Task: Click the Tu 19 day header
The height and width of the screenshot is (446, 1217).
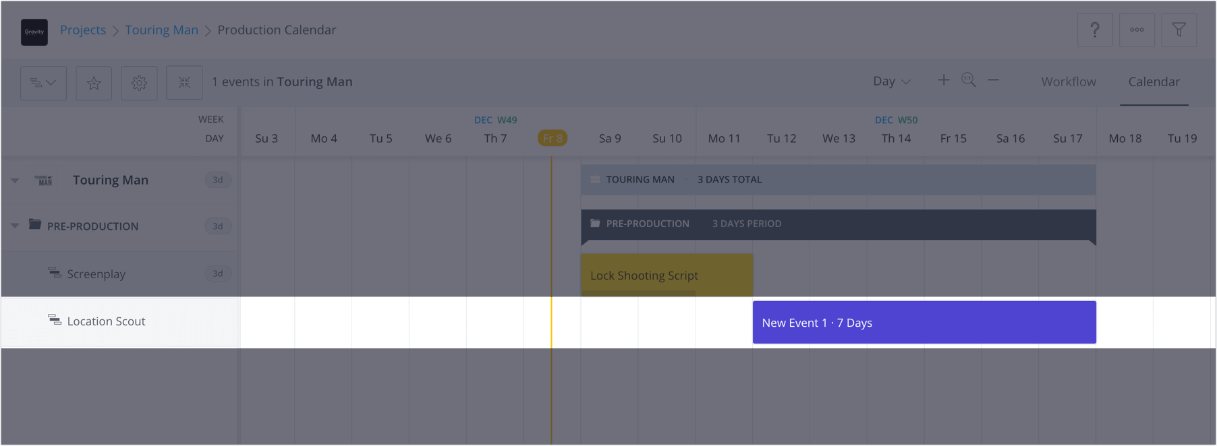Action: (1183, 138)
